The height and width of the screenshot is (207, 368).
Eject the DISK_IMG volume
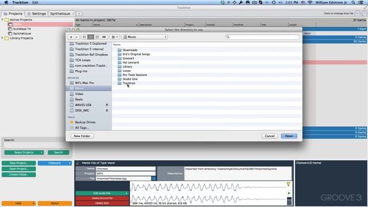click(x=107, y=110)
